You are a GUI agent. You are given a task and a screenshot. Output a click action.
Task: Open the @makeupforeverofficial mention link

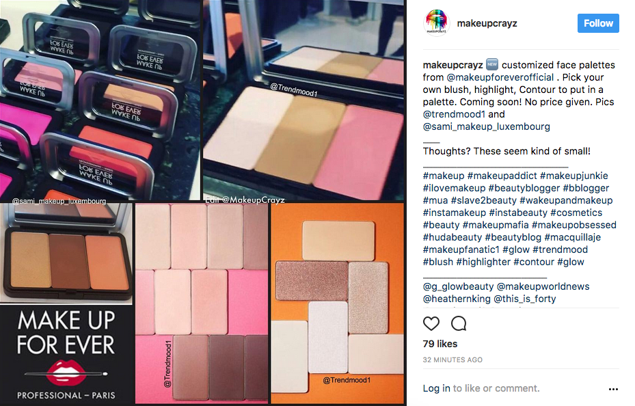point(500,77)
